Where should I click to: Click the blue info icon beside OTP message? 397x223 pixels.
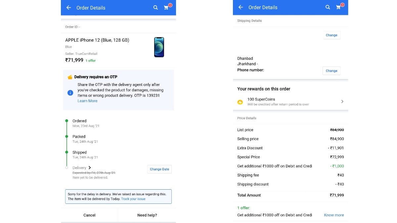(x=70, y=93)
